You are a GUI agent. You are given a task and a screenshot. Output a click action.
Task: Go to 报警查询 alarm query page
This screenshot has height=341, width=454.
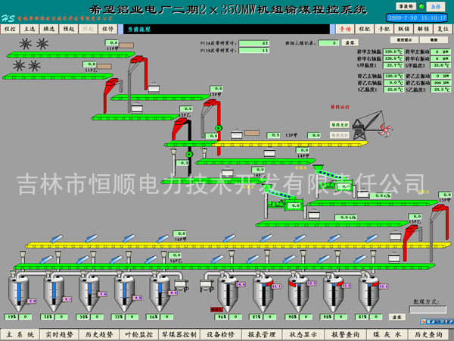[345, 334]
